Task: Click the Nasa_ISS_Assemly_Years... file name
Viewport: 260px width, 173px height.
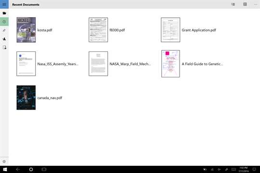Action: click(58, 64)
